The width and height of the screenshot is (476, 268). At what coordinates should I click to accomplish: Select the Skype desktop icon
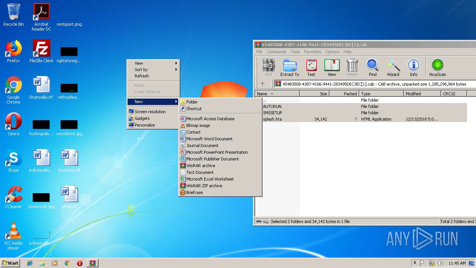point(13,161)
